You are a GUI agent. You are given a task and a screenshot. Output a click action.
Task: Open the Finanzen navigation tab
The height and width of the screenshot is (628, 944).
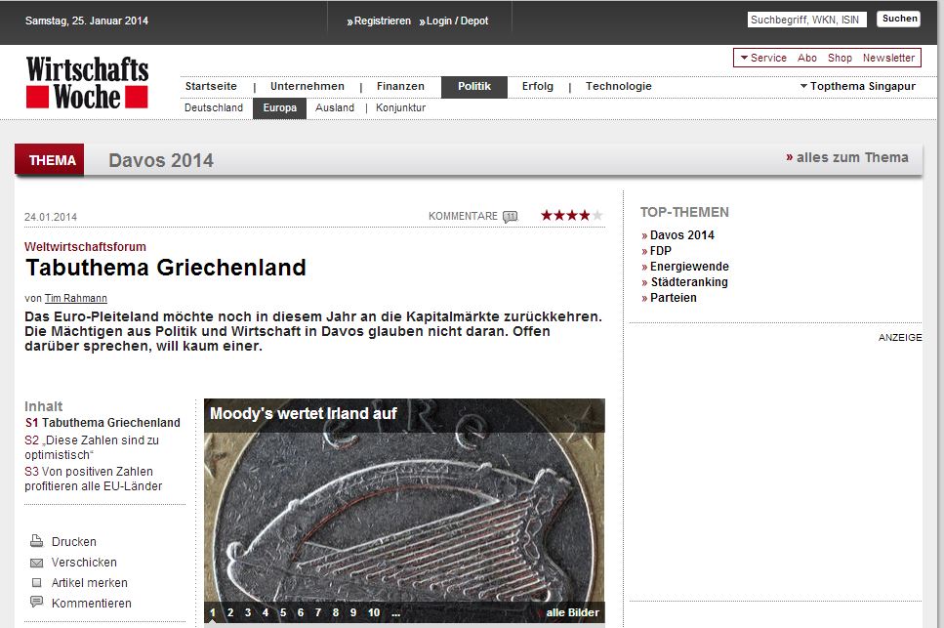[x=400, y=87]
